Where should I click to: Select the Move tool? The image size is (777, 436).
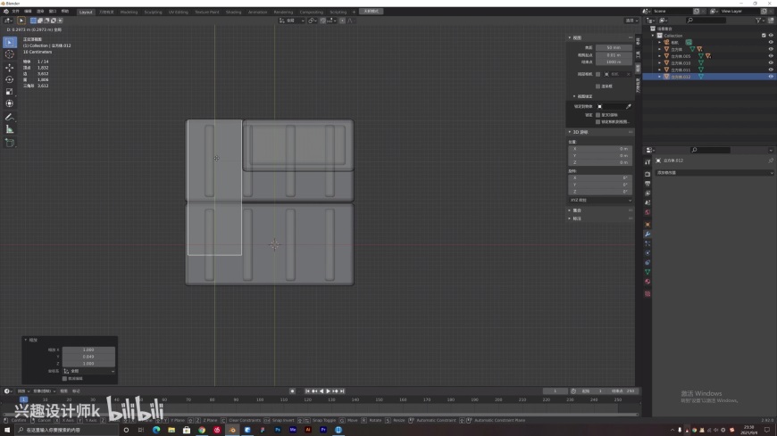[x=10, y=67]
